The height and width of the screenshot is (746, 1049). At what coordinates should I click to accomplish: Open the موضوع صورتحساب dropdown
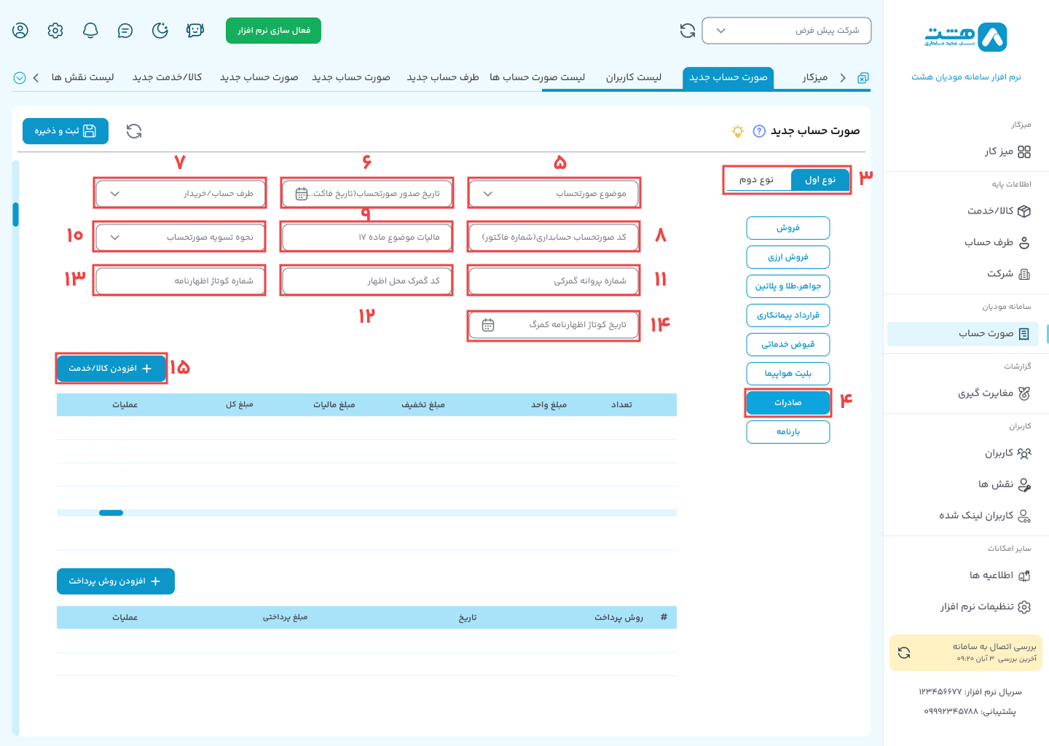tap(554, 194)
